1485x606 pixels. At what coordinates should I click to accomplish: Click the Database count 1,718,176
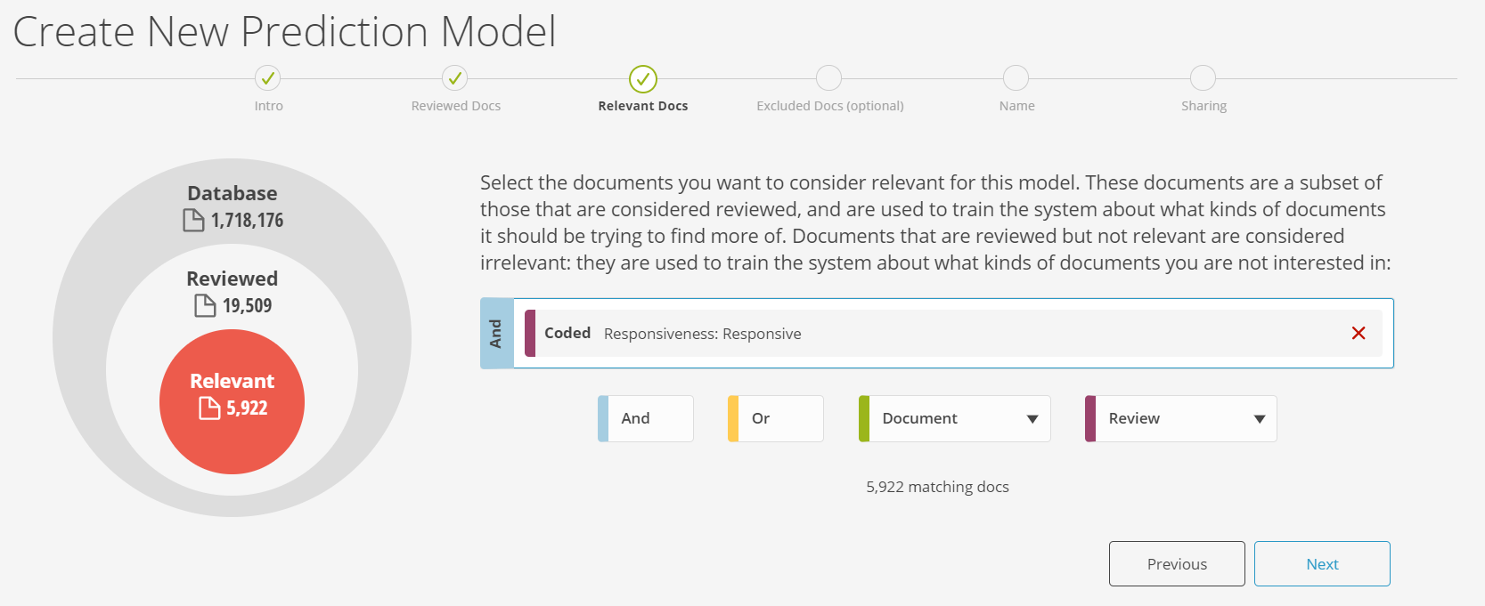pos(247,220)
